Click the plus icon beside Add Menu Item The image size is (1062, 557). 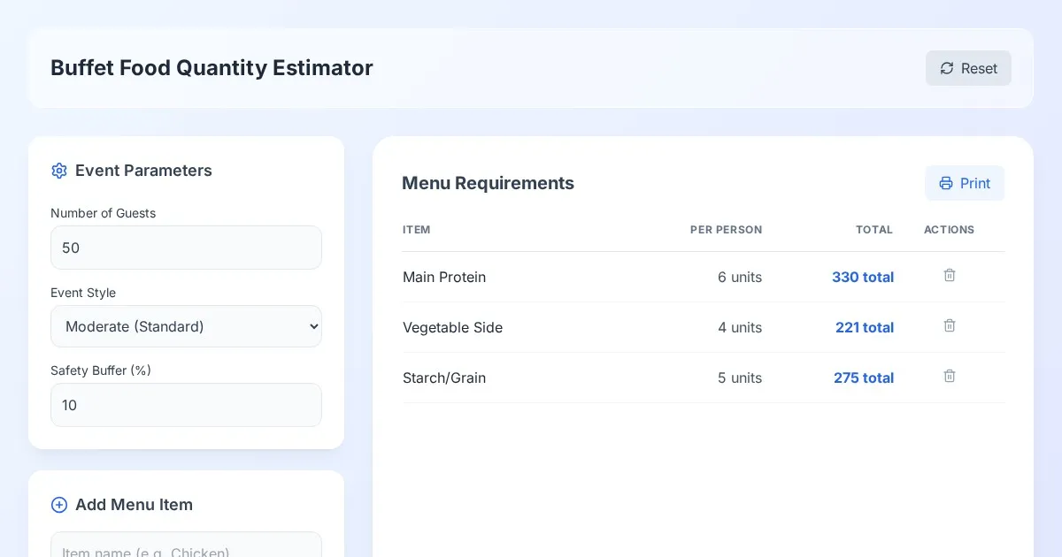pyautogui.click(x=59, y=505)
